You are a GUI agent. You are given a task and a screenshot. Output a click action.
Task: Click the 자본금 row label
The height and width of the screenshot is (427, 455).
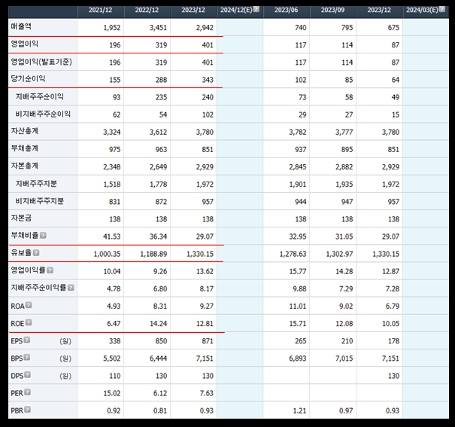pyautogui.click(x=21, y=218)
